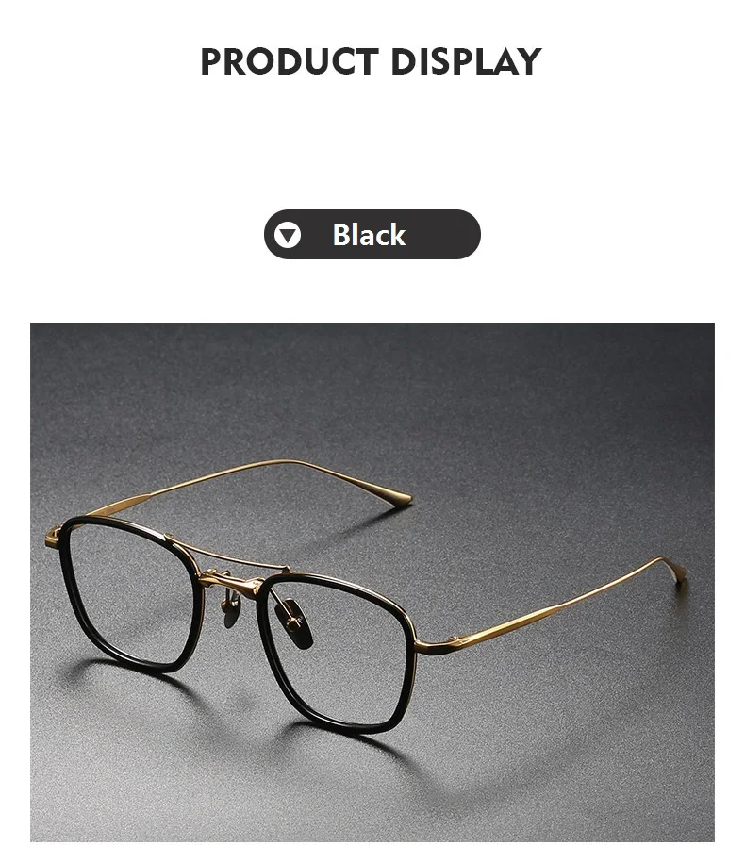The image size is (745, 846).
Task: Click the right lens of the glasses
Action: coord(336,654)
